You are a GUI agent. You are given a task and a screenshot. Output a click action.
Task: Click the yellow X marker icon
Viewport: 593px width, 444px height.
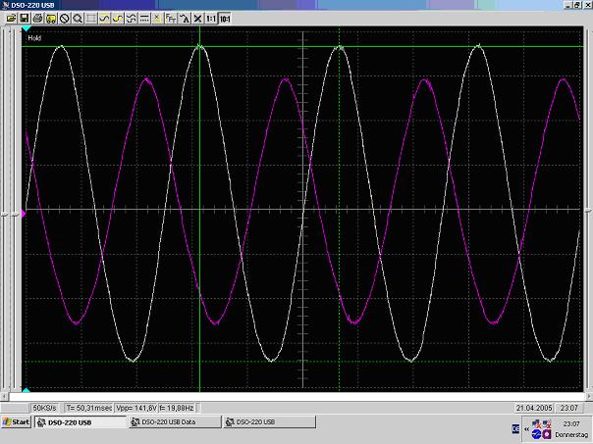coord(157,18)
